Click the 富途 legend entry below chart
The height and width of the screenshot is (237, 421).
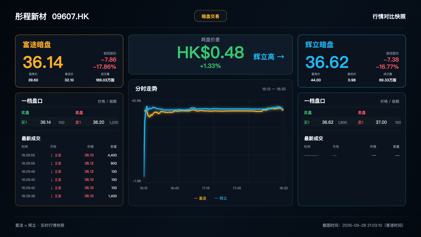tap(200, 198)
